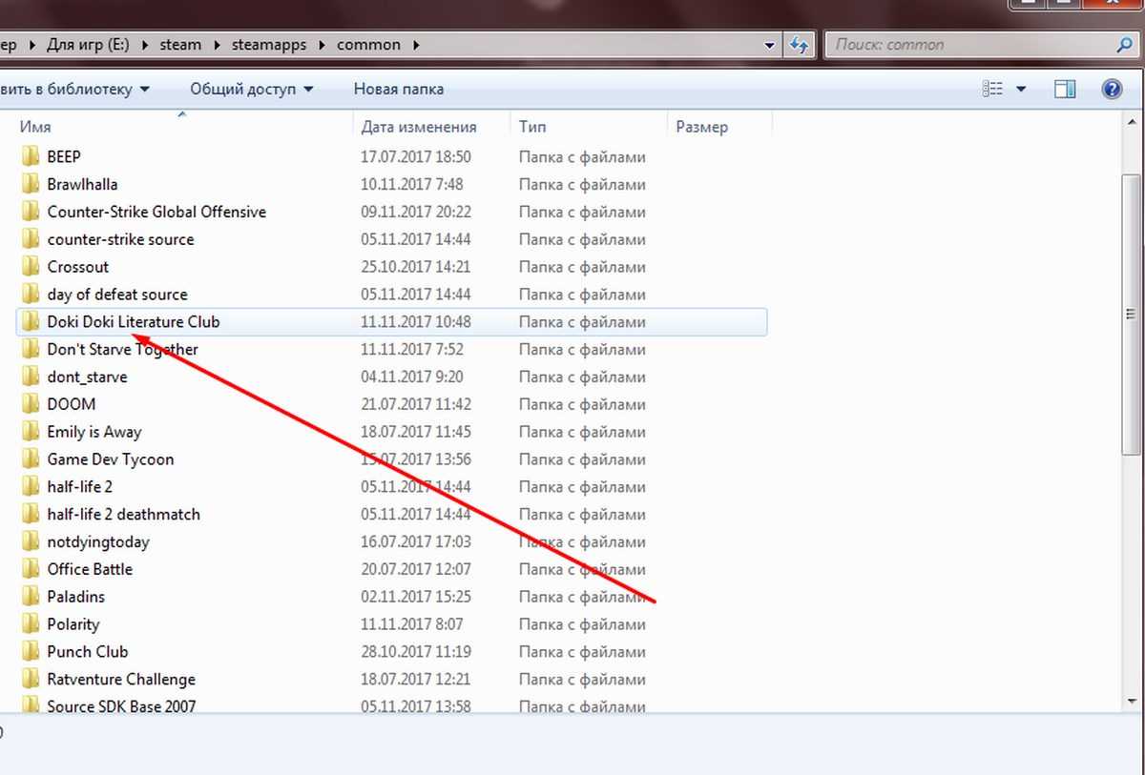
Task: Show the preview pane
Action: [x=1065, y=90]
